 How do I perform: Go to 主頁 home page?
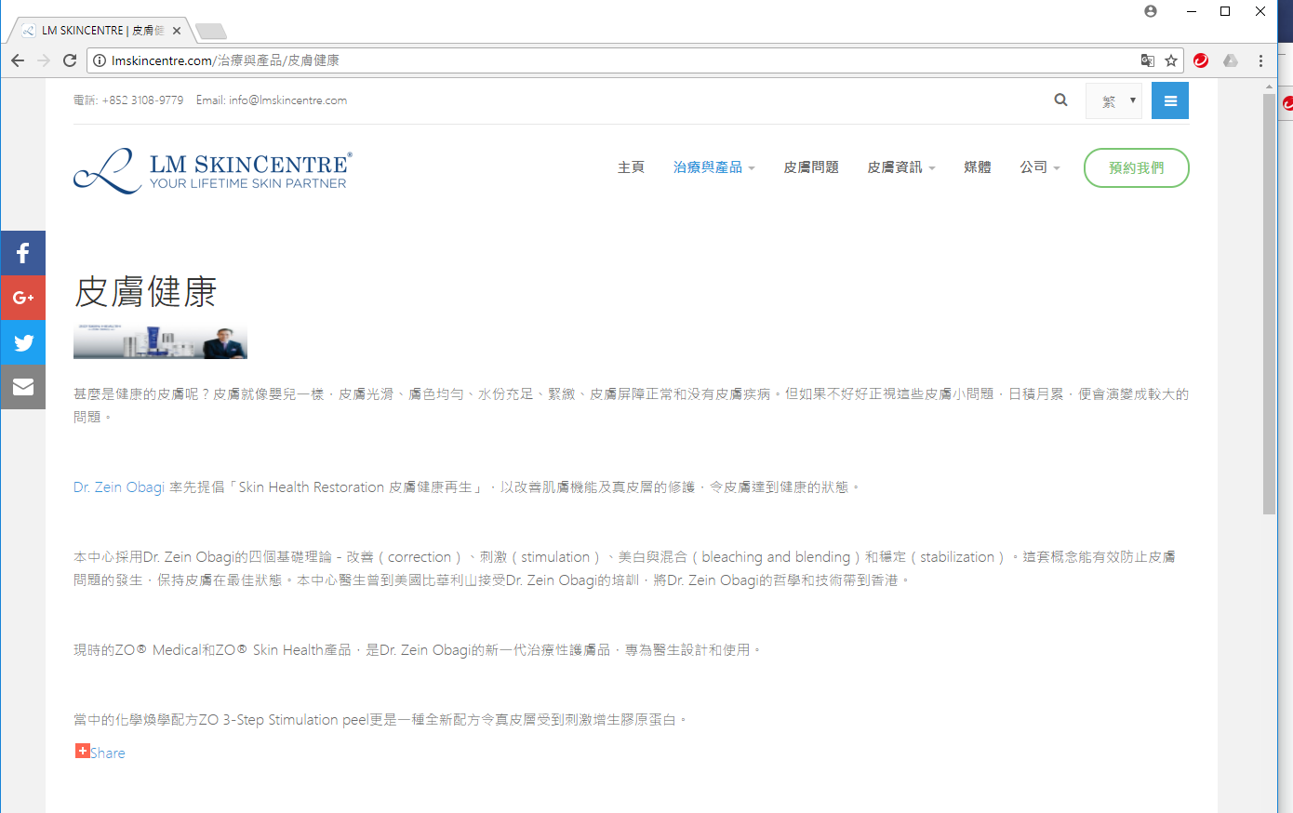point(631,167)
